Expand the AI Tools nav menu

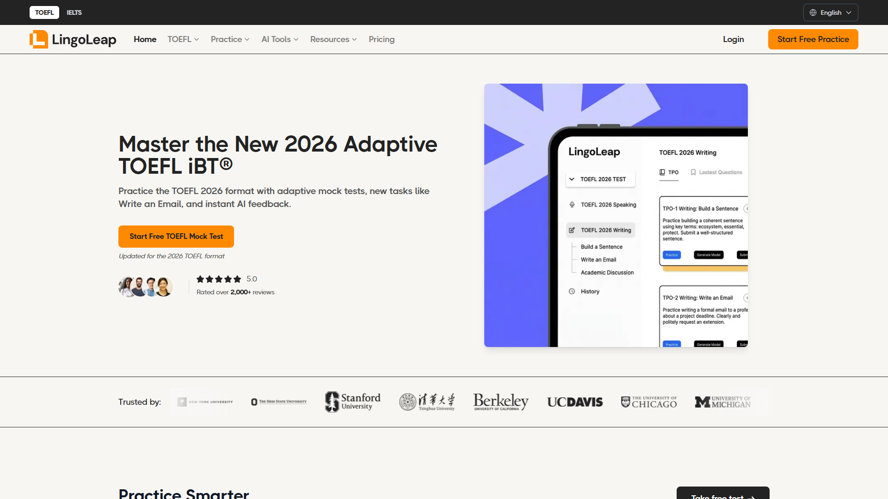tap(280, 39)
